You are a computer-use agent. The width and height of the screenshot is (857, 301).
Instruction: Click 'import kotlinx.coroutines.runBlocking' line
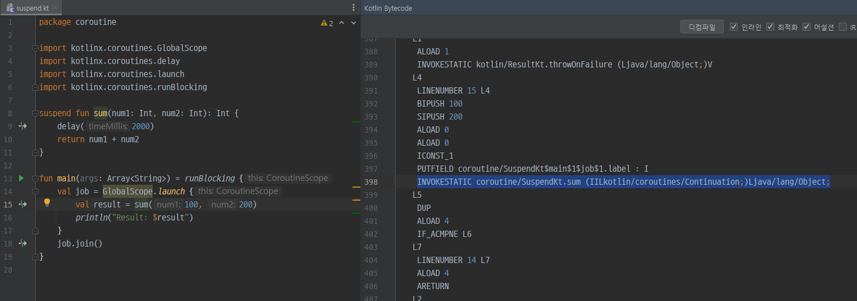click(123, 87)
